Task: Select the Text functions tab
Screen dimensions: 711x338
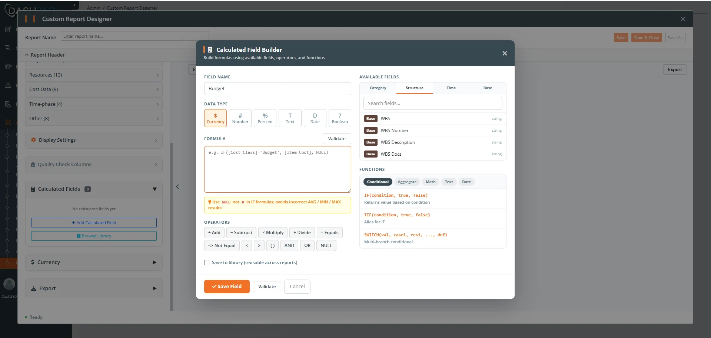Action: [x=449, y=182]
